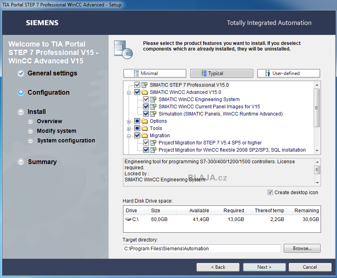Select the Simulation SIMATIC Panels icon
Viewport: 337px width, 278px height.
click(153, 114)
